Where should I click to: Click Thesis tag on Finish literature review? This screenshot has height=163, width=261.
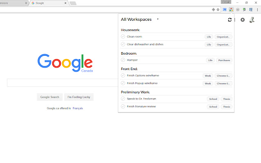click(x=226, y=107)
